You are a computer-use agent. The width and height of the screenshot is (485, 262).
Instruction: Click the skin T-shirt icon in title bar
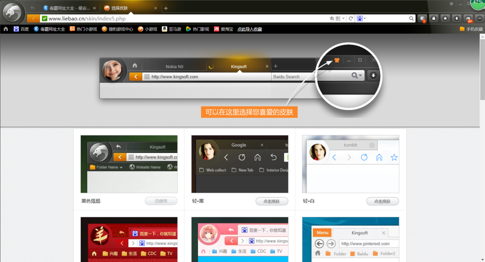451,4
